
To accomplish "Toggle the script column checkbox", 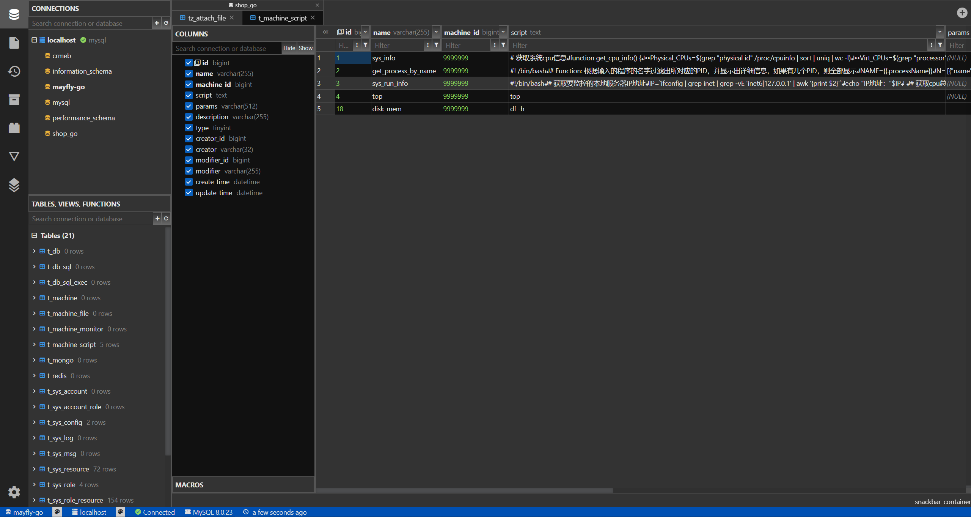I will coord(189,95).
